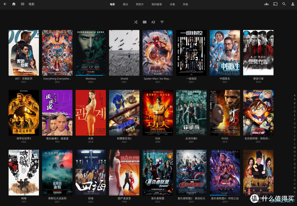Open the Spider-Man: No Way Home poster
The height and width of the screenshot is (206, 297).
pos(158,53)
